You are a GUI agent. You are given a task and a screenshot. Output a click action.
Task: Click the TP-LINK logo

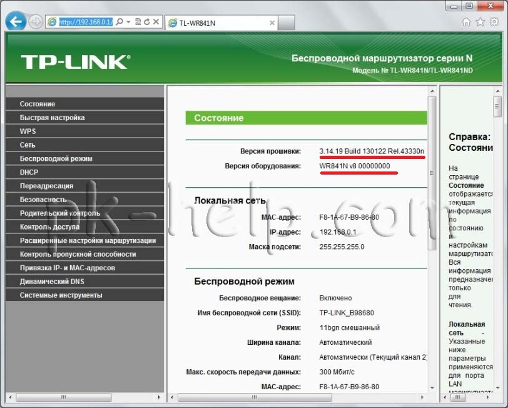(x=76, y=61)
